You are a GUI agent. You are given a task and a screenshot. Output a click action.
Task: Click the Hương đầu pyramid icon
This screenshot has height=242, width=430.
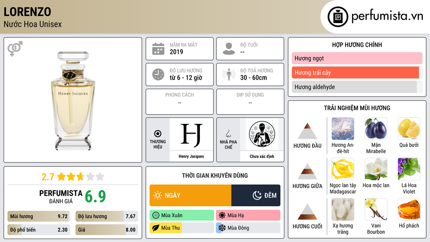pos(307,131)
